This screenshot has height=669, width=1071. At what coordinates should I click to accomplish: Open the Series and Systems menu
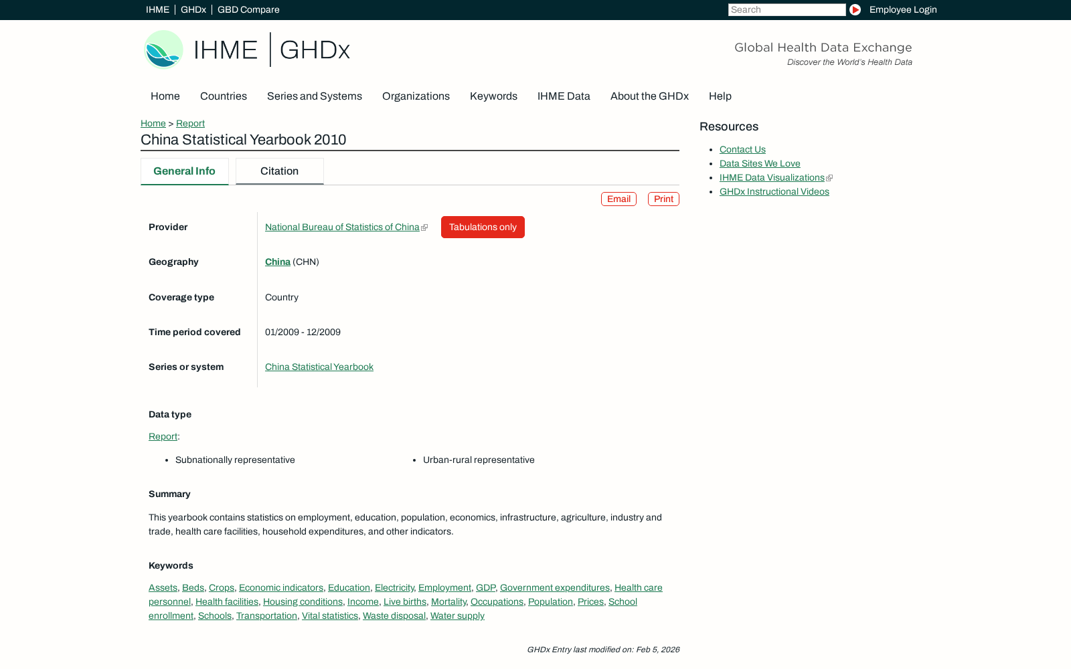point(315,96)
